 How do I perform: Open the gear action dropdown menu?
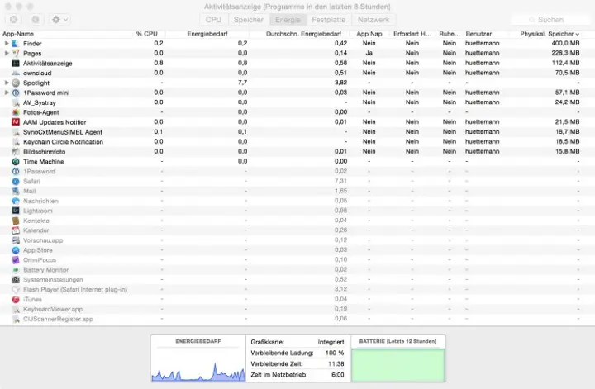coord(59,19)
